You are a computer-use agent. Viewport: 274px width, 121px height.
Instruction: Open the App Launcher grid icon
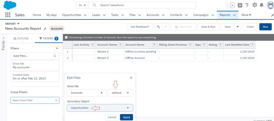8,15
